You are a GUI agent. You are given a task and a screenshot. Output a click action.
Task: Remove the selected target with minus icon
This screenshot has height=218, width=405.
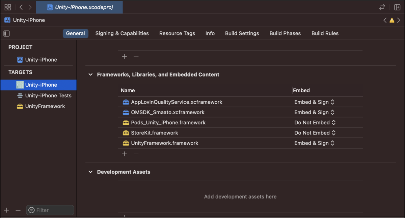18,210
